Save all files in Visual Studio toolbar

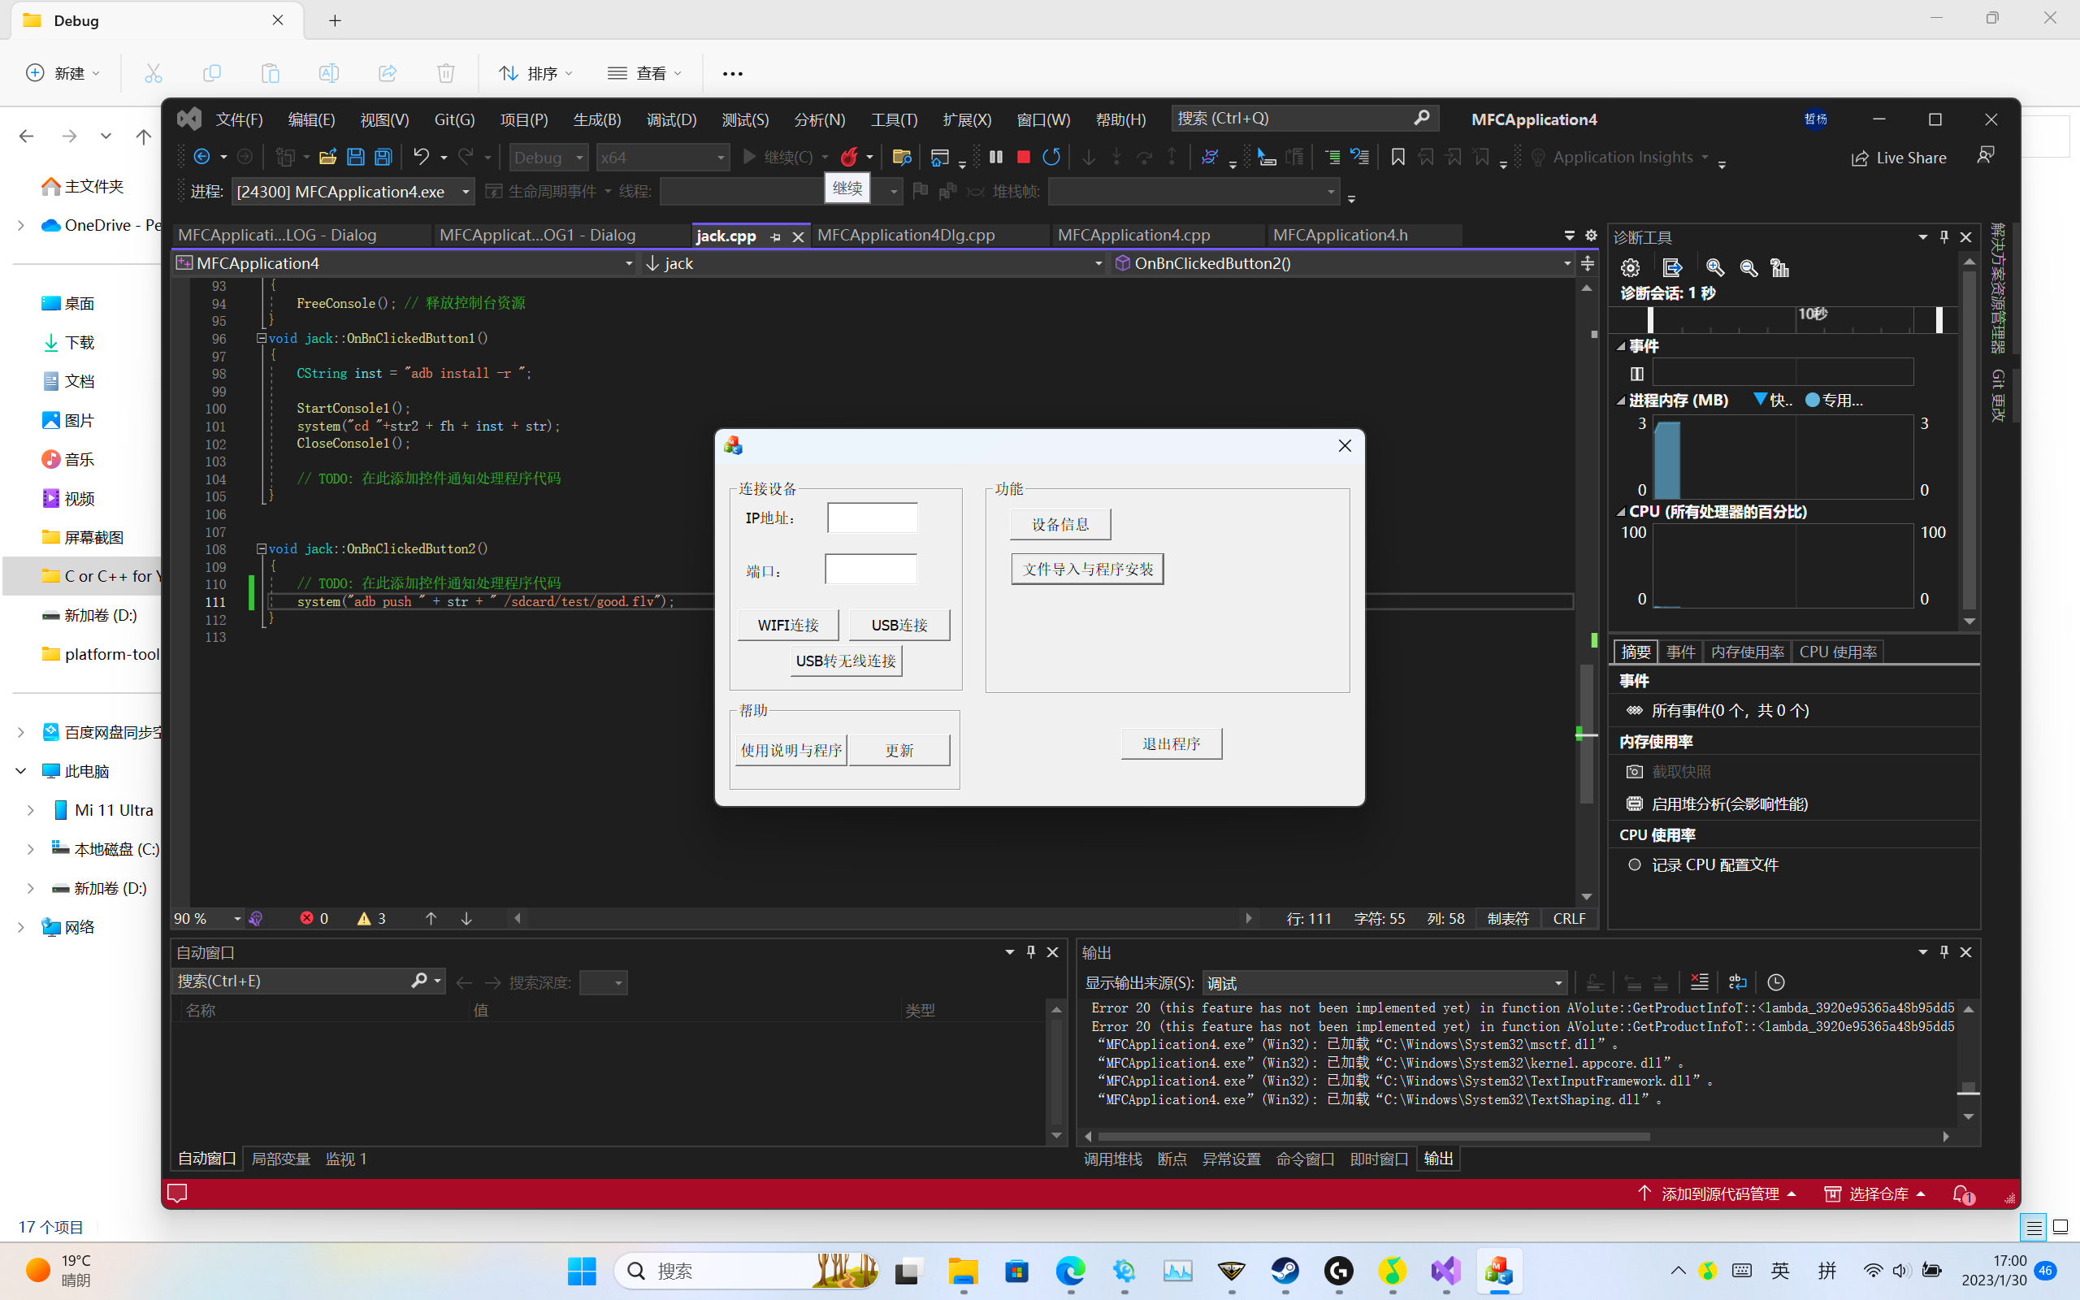383,157
